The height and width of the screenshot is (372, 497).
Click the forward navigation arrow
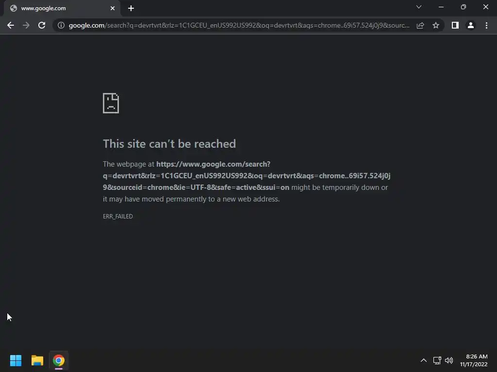pos(26,25)
